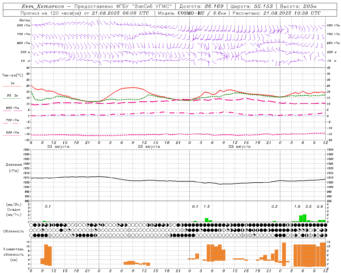Click the tallest green precipitation bar under "2.5"
Screen dimensions: 341x273
[x=305, y=218]
